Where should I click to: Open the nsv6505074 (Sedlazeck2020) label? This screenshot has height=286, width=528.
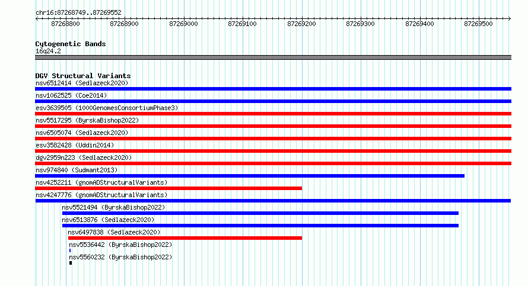click(82, 133)
